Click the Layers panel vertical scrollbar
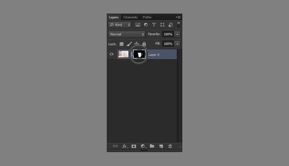289x166 pixels. (179, 96)
